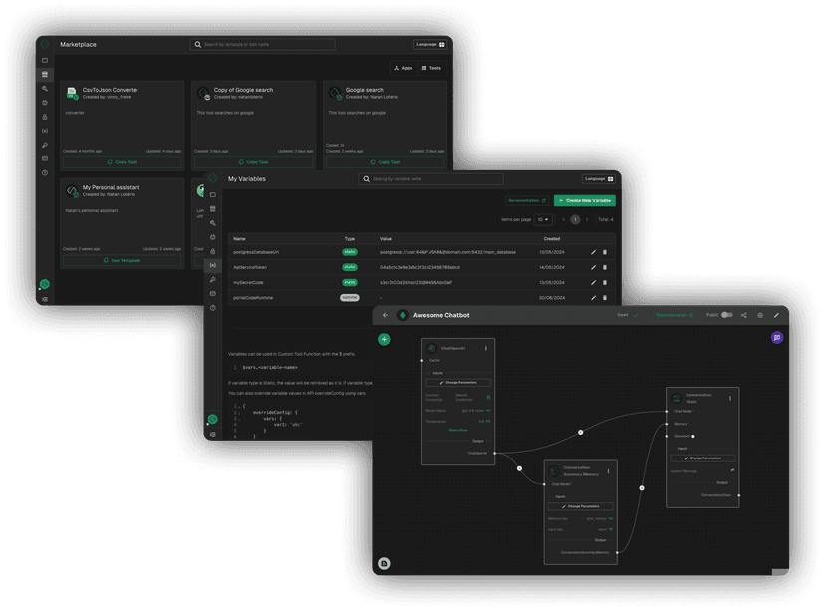This screenshot has width=825, height=611.
Task: Click green profile avatar in My Variables sidebar
Action: click(x=213, y=419)
